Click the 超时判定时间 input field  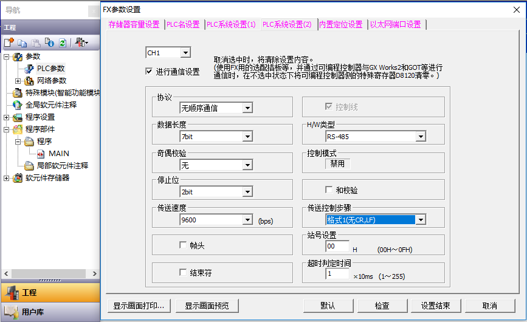tap(337, 274)
